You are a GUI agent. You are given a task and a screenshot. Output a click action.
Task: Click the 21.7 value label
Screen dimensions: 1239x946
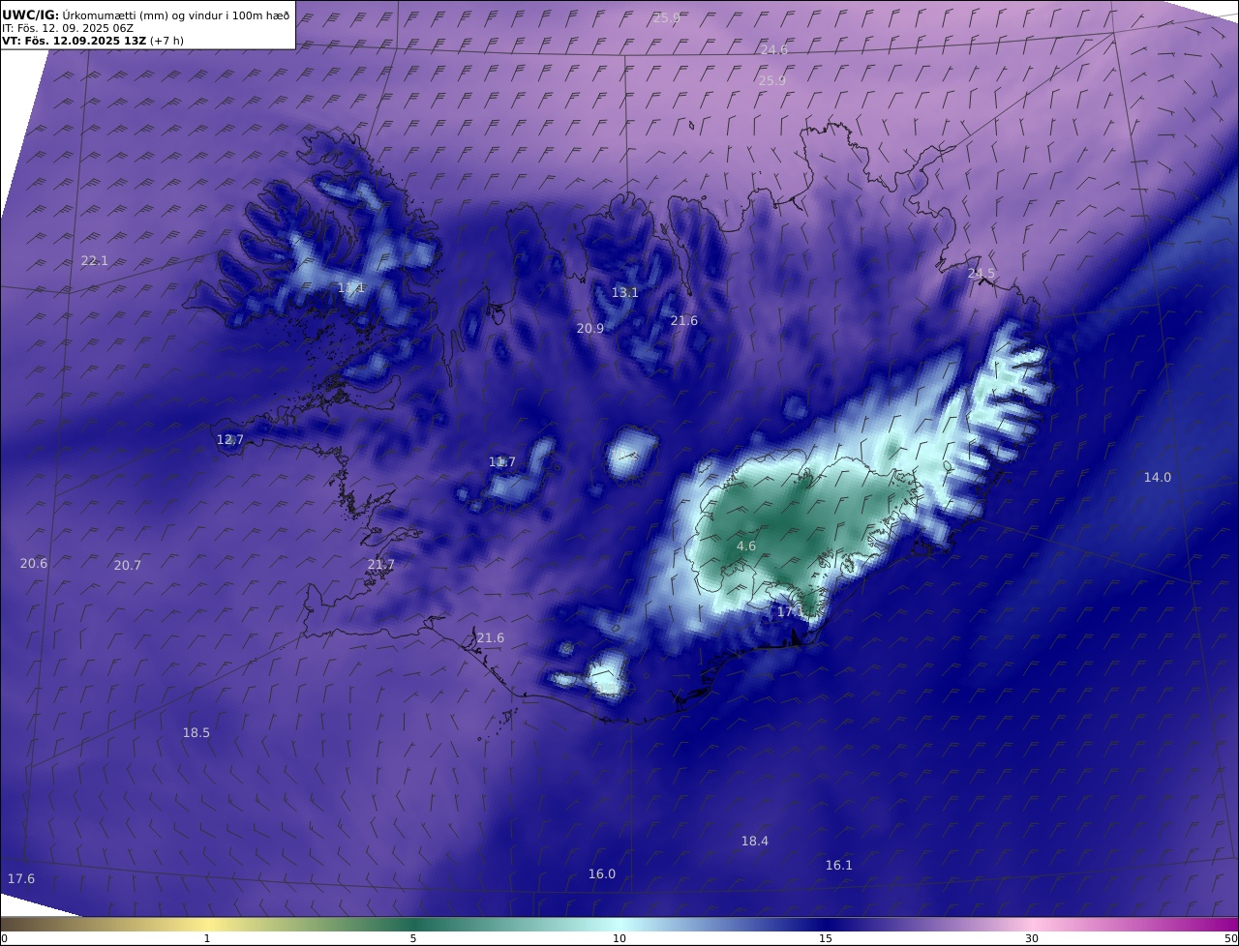381,565
